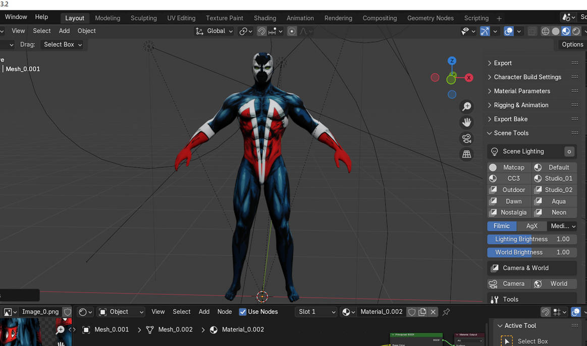Switch to UV Editing workspace tab

pos(181,18)
